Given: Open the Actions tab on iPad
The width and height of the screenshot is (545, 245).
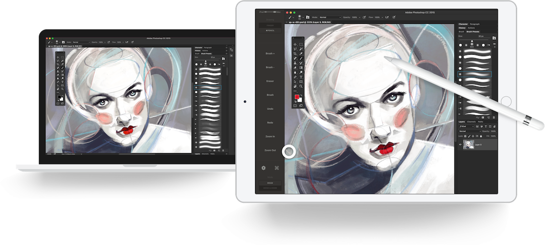Looking at the screenshot, I should coord(471,28).
